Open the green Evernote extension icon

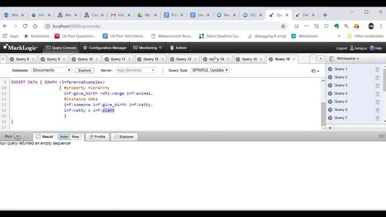tap(337, 26)
